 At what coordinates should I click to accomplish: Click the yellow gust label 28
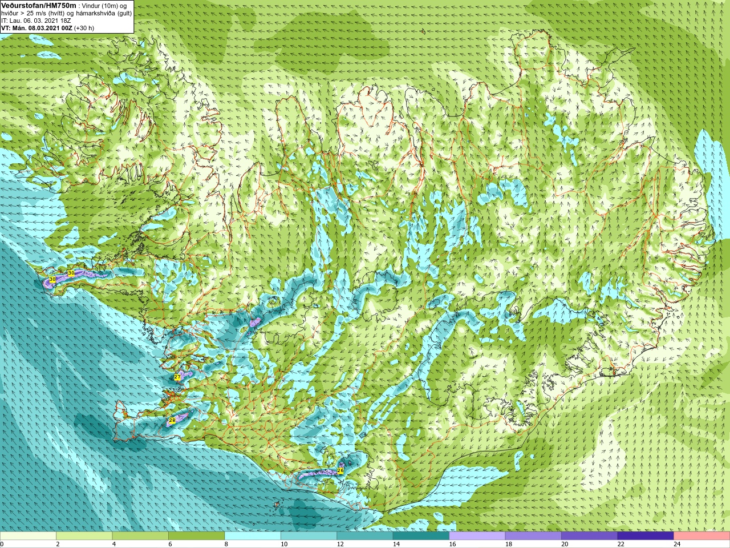172,421
